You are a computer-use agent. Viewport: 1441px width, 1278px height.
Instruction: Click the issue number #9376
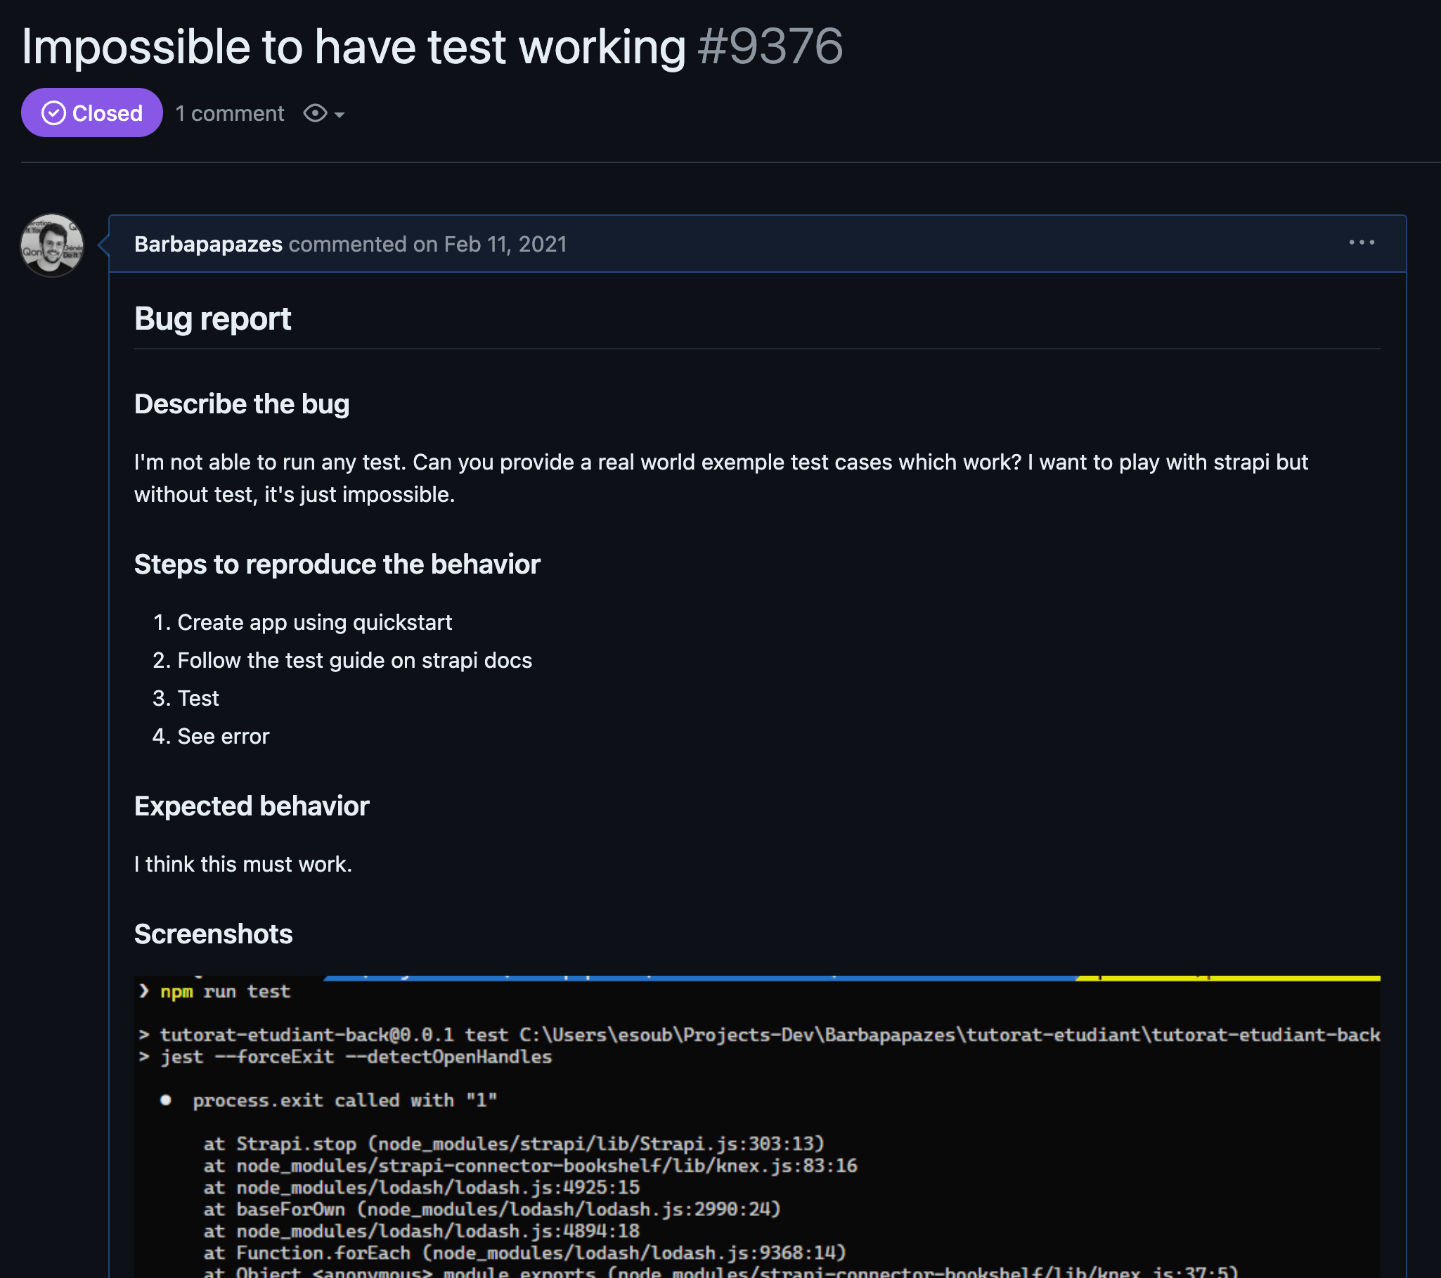click(769, 46)
